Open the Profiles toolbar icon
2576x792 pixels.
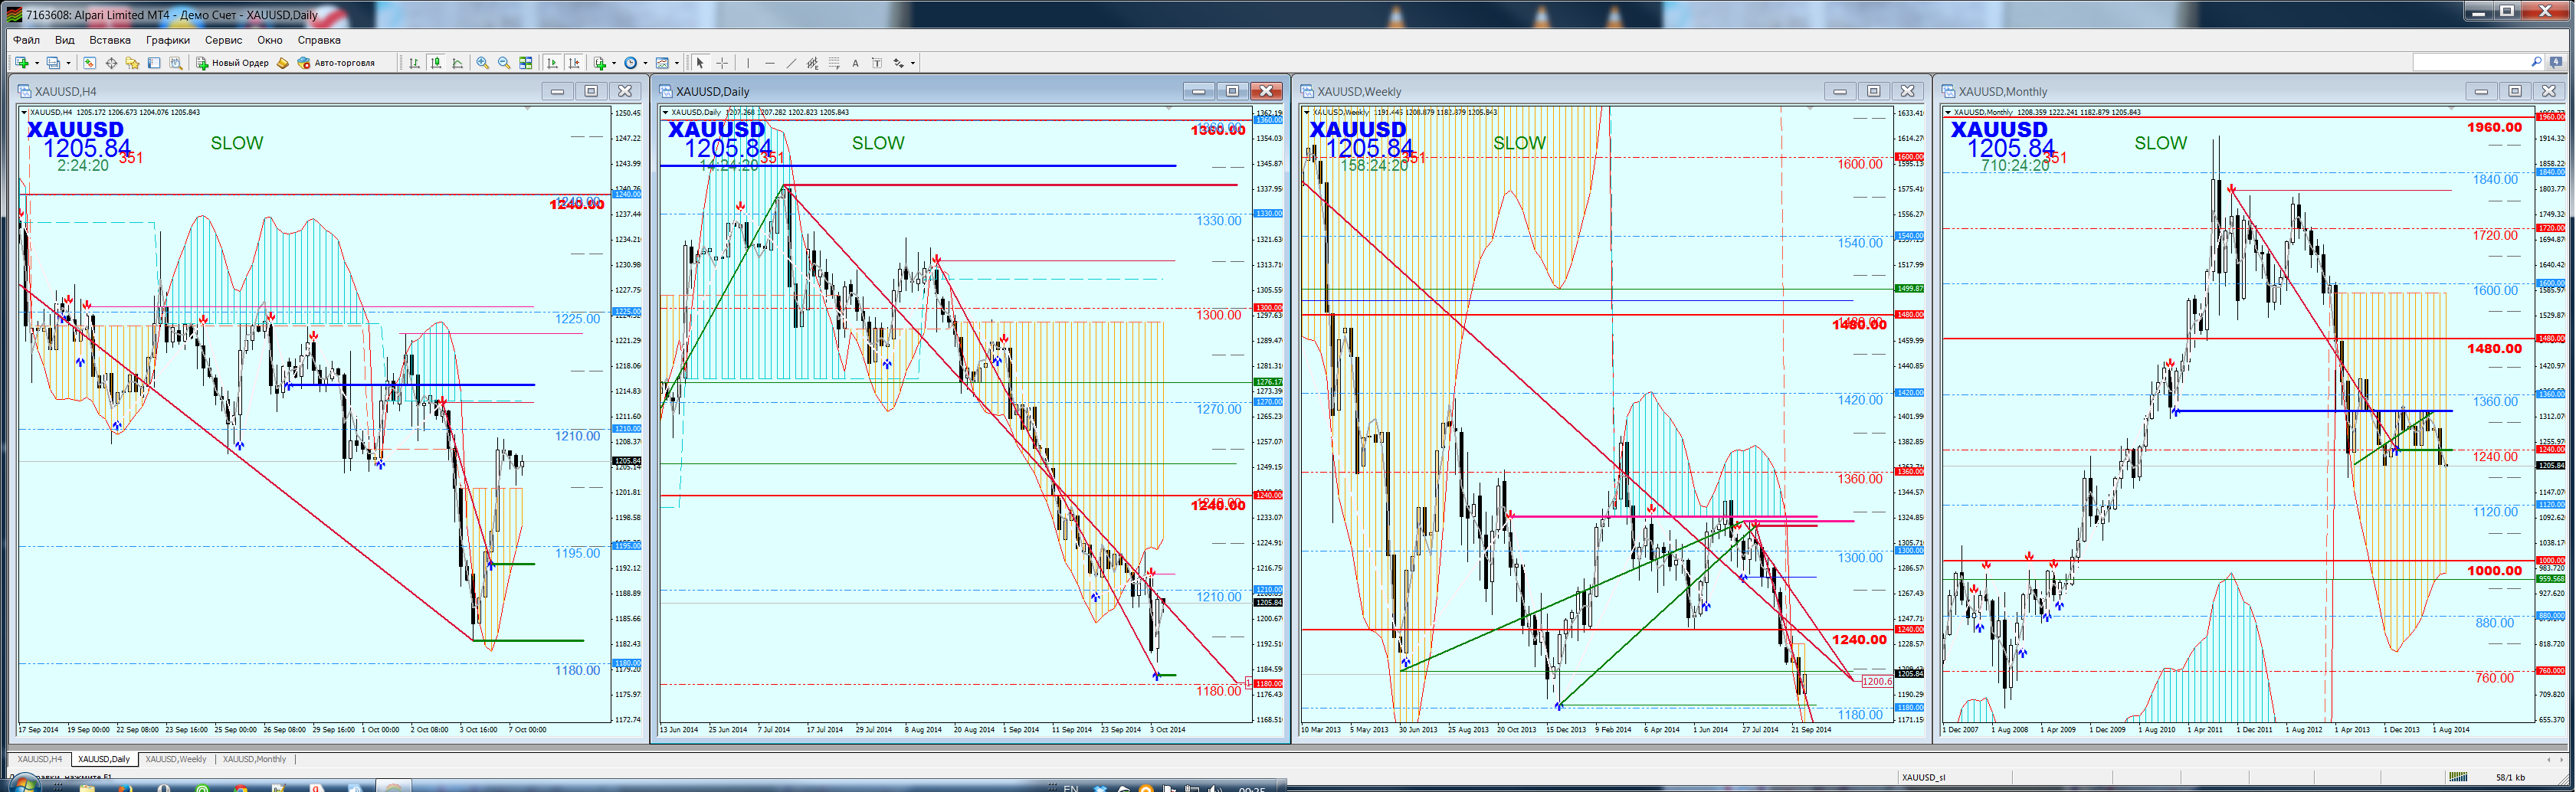(53, 63)
